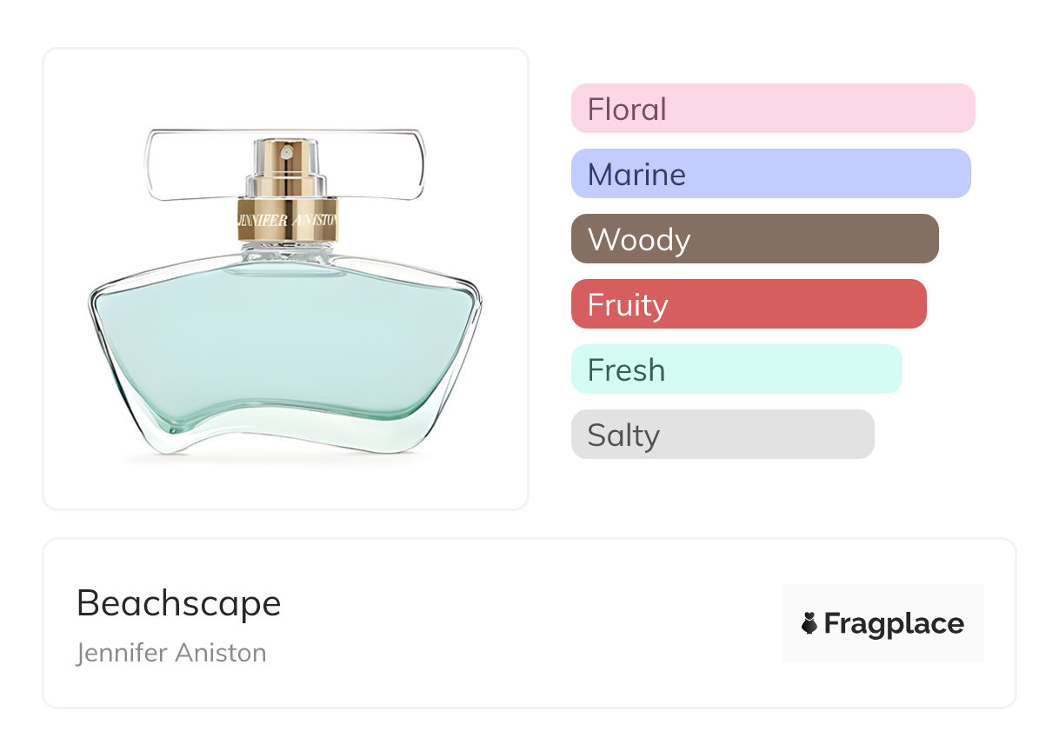Pick the red Fruity accord bar
The image size is (1059, 751).
(x=748, y=304)
